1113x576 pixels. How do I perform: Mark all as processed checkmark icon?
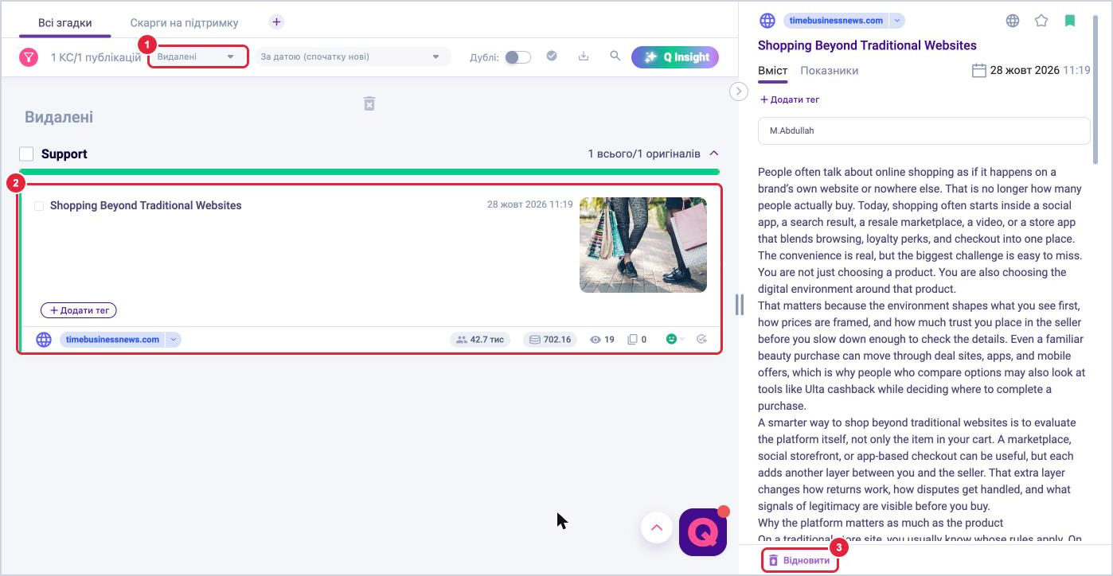[552, 56]
